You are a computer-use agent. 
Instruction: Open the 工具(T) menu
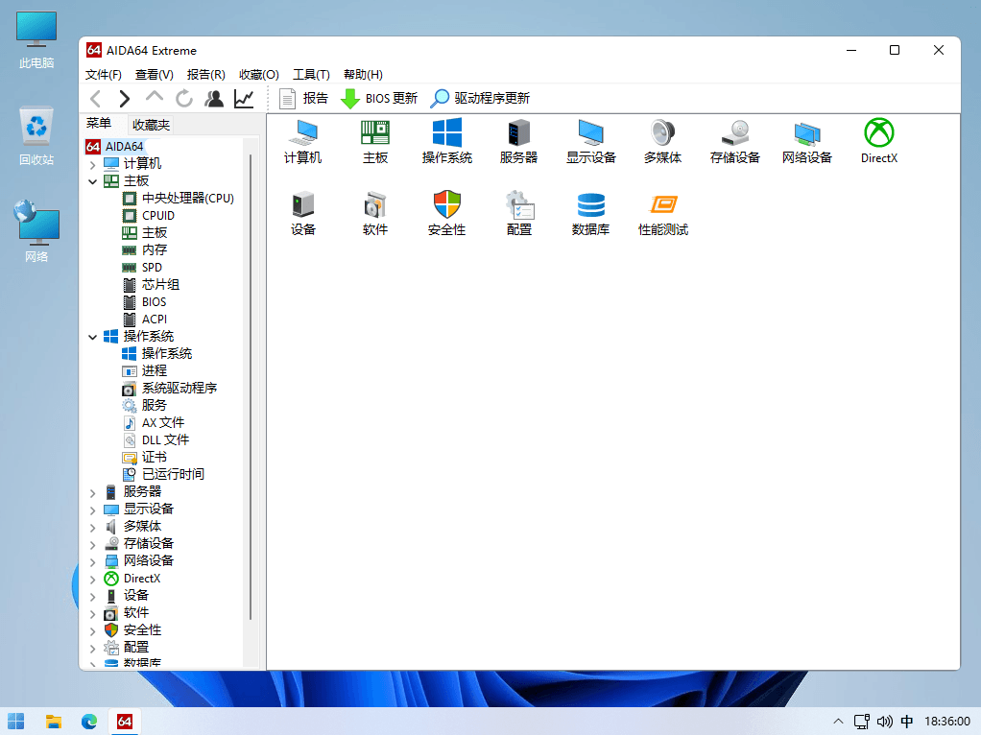(311, 75)
